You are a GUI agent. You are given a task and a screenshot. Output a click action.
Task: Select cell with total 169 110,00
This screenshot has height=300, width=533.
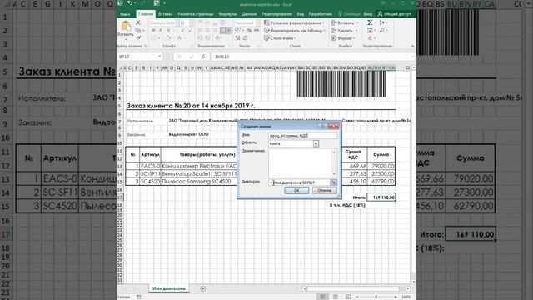click(x=381, y=197)
